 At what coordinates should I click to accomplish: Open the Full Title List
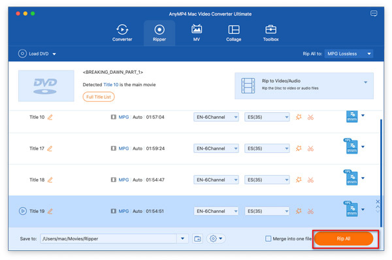tap(99, 97)
